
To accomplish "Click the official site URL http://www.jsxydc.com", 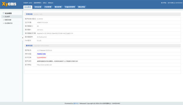I will (x=44, y=65).
